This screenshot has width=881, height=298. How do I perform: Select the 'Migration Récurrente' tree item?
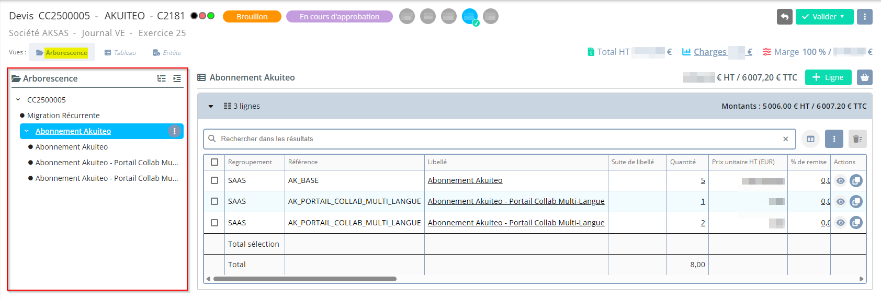[63, 116]
